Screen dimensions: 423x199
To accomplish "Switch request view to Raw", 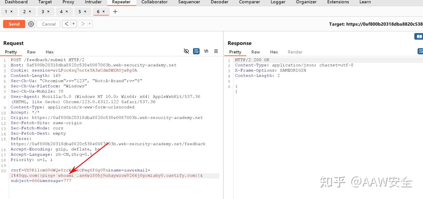I will 31,52.
